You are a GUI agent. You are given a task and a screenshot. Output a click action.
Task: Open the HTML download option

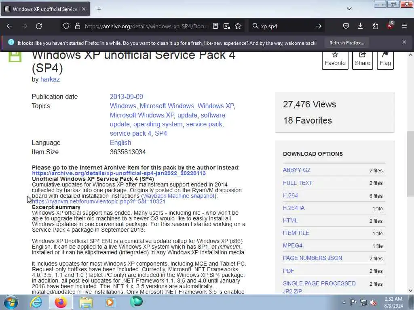click(x=290, y=220)
